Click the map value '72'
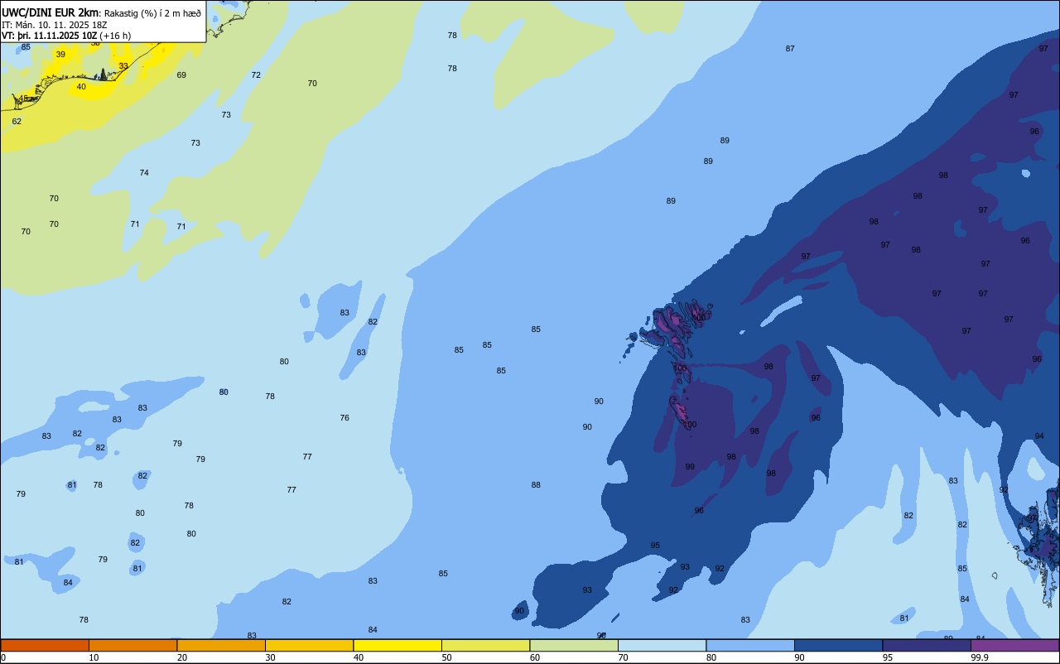Image resolution: width=1060 pixels, height=664 pixels. coord(256,75)
